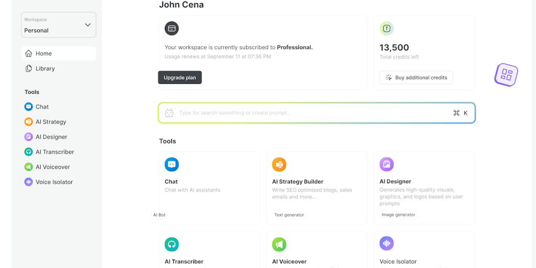Click 'Usage renews at September 11' text
536x268 pixels.
coord(218,57)
